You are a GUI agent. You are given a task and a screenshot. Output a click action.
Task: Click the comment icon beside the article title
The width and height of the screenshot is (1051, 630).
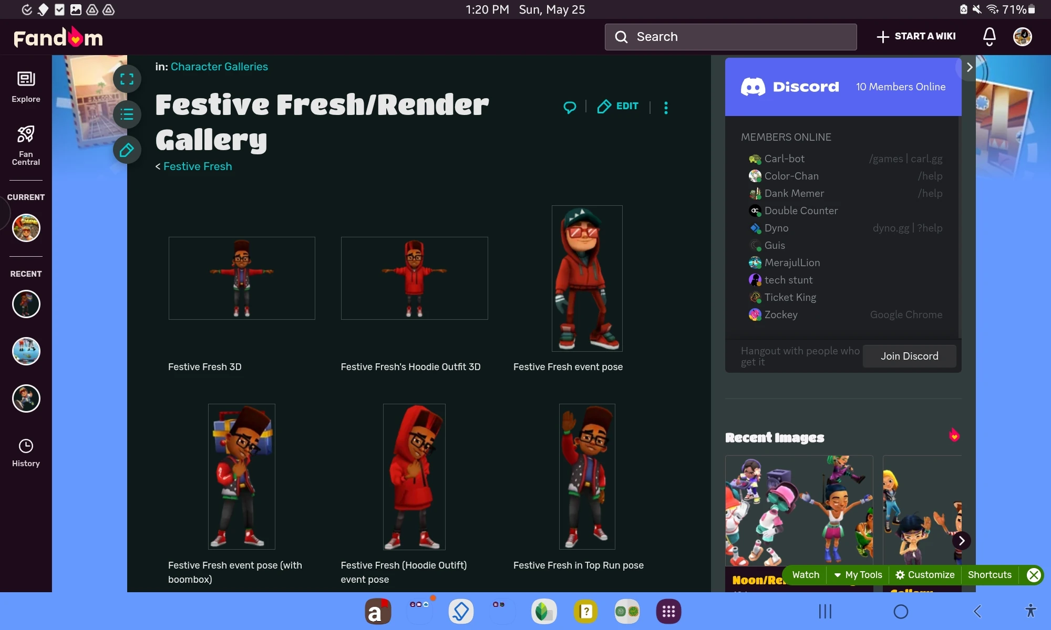click(x=571, y=107)
